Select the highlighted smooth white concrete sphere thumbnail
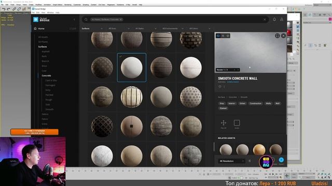 click(131, 68)
